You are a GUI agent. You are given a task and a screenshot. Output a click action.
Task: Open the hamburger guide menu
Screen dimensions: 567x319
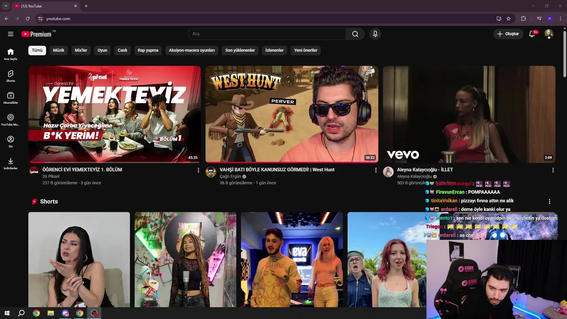pyautogui.click(x=11, y=34)
